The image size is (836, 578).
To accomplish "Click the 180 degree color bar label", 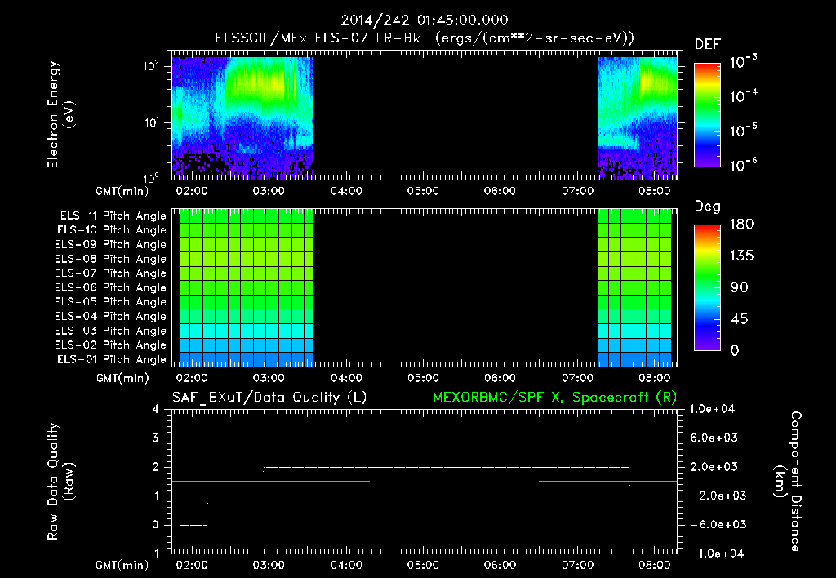I will click(x=741, y=225).
